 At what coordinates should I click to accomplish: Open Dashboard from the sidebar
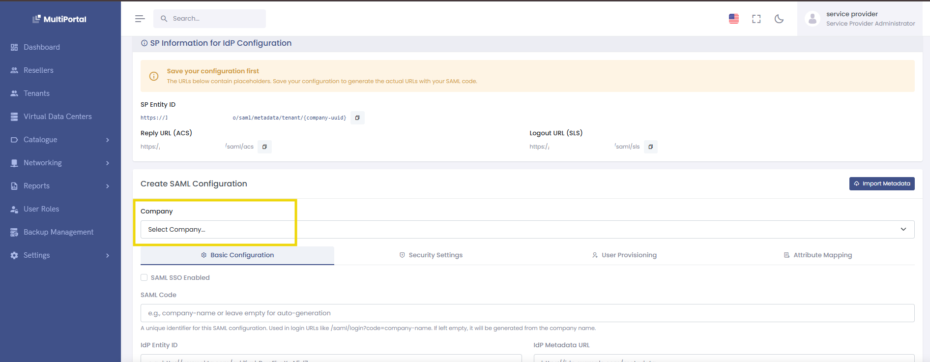tap(42, 47)
